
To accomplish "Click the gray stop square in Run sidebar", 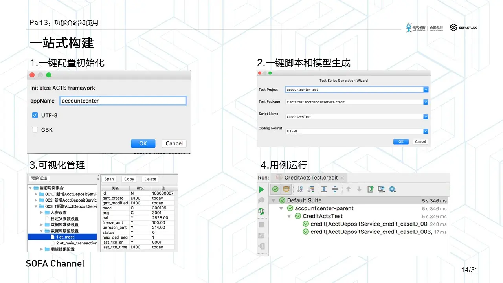I will [261, 224].
